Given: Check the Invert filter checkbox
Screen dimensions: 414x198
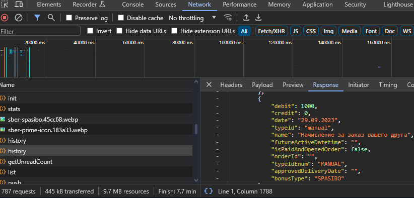Looking at the screenshot, I should [90, 31].
